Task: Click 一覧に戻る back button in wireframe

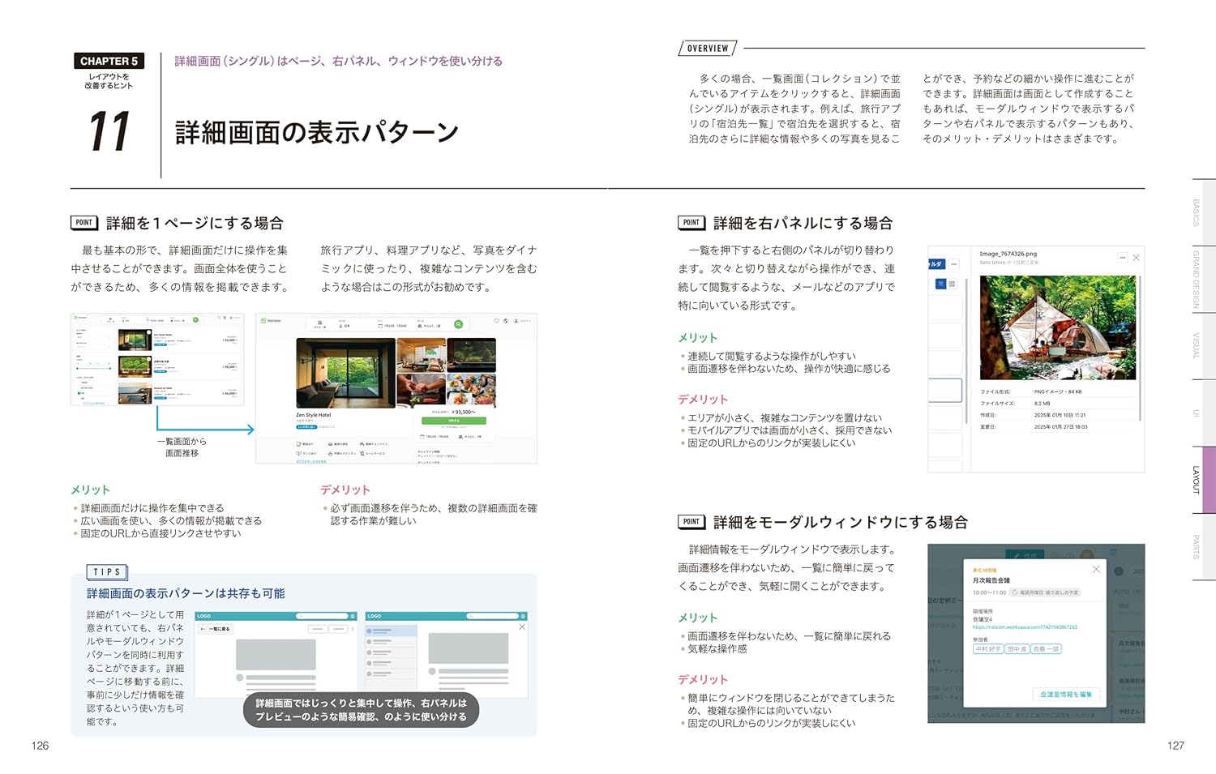Action: [216, 629]
